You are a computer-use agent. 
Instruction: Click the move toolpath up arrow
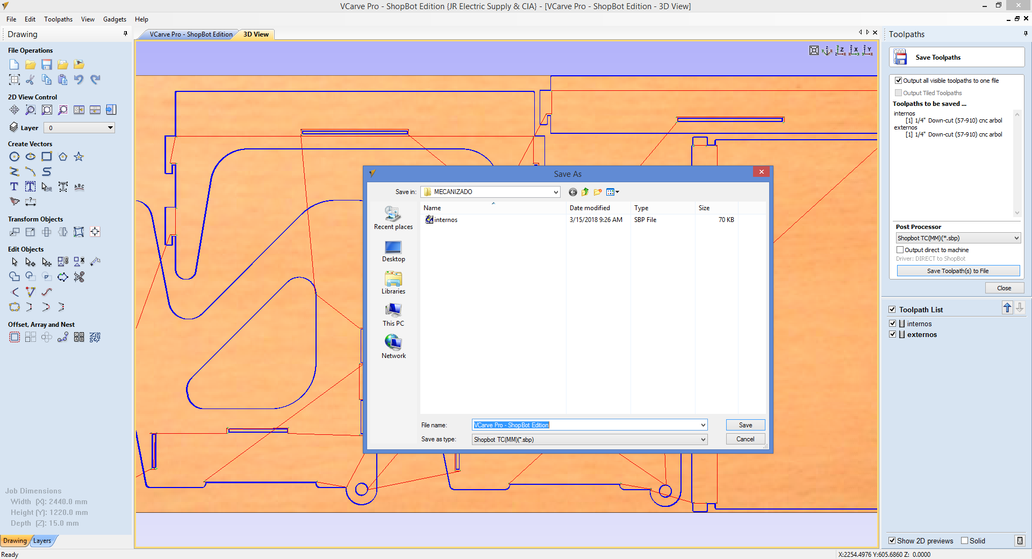[1007, 308]
